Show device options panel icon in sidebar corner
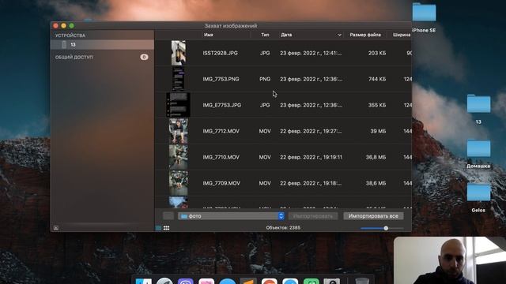The height and width of the screenshot is (284, 506). [56, 228]
